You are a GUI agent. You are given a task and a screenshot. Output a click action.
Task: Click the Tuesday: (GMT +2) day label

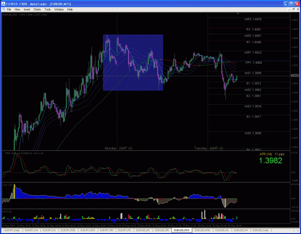[209, 148]
